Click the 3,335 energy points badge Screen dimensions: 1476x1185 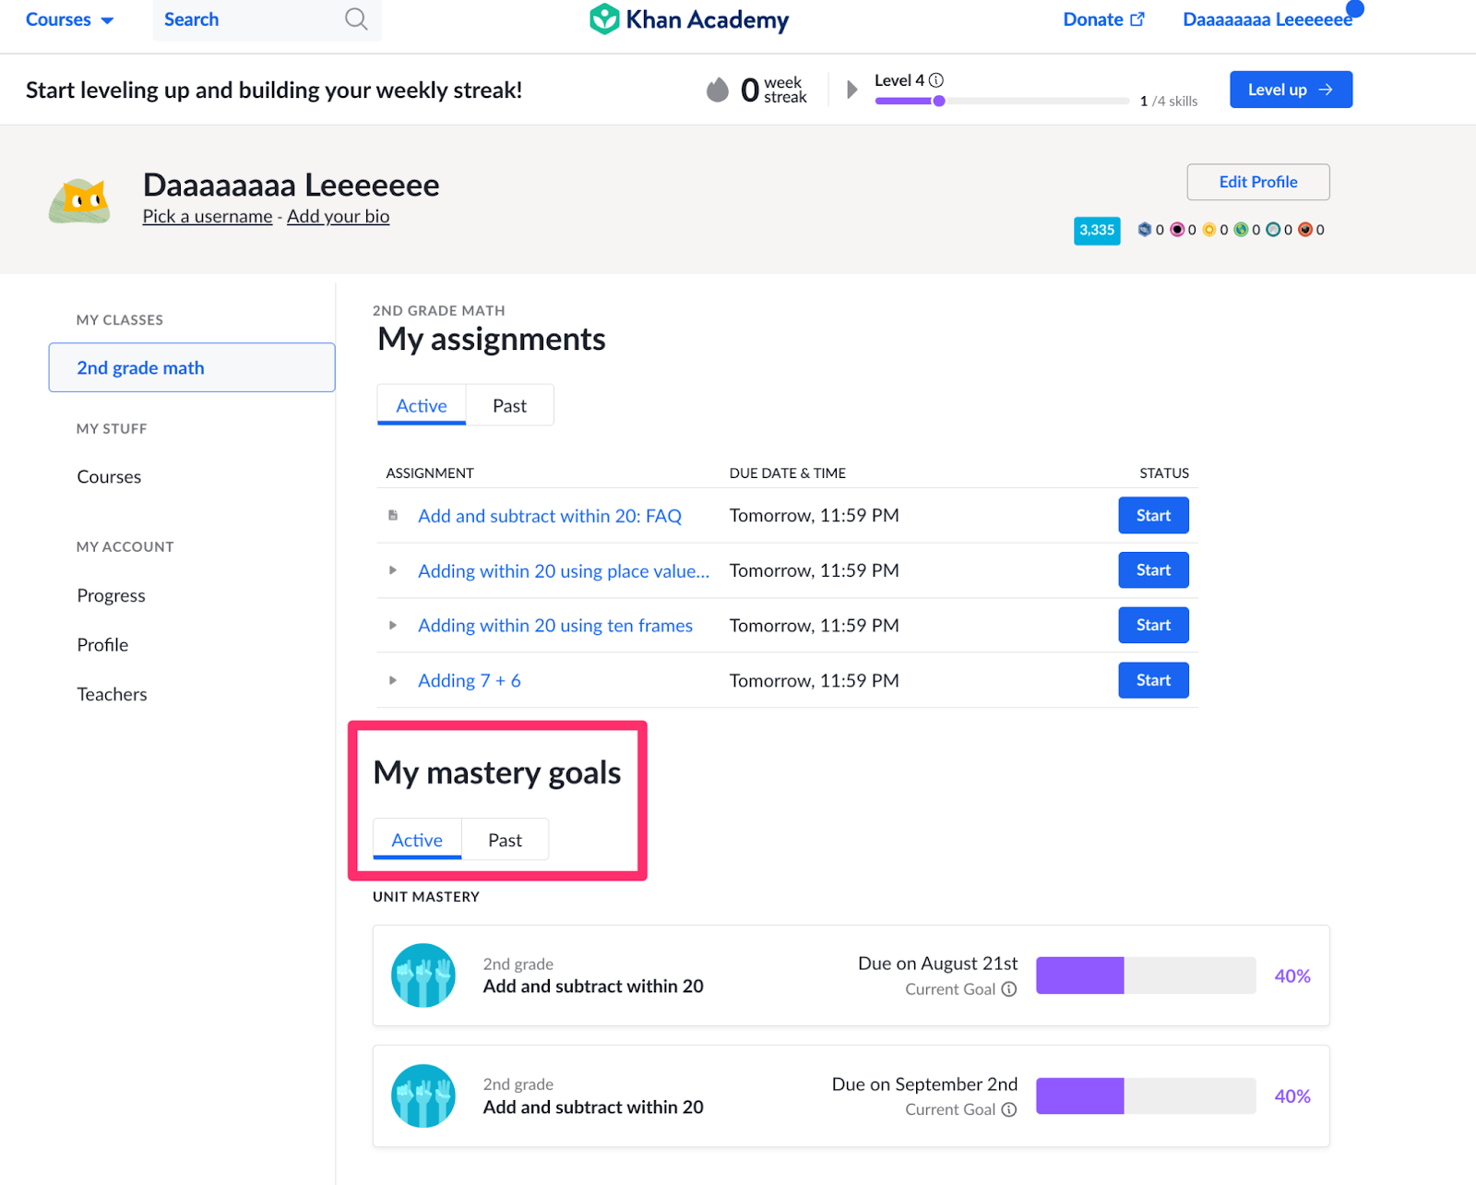(1097, 230)
